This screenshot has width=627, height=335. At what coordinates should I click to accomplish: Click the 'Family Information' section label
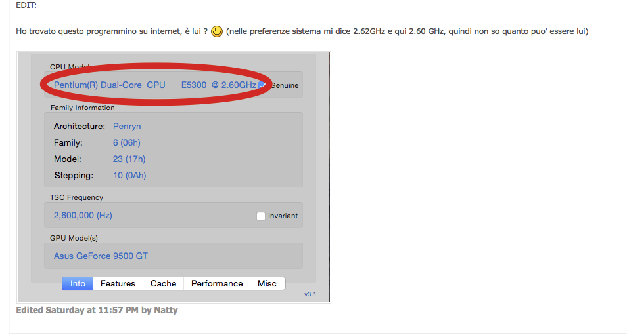82,108
